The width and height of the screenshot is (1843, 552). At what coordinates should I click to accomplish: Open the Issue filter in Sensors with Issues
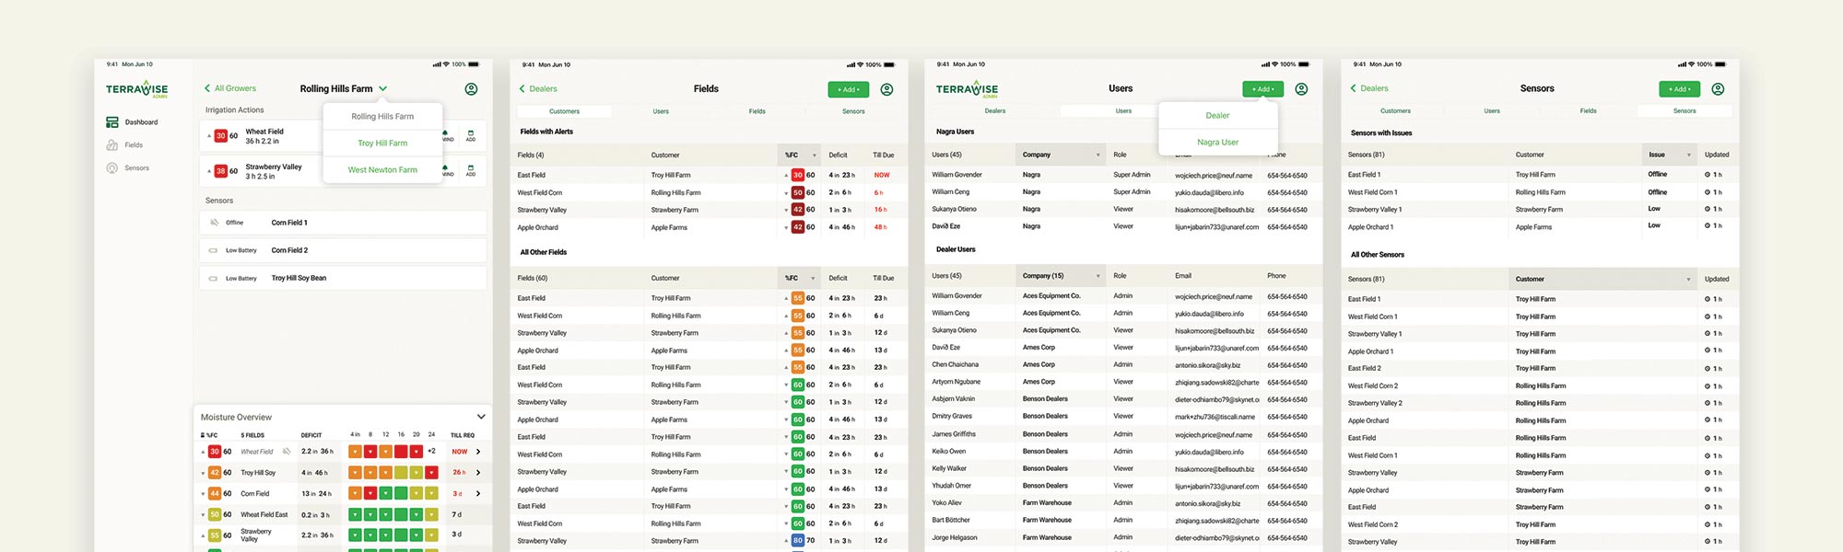click(1670, 155)
